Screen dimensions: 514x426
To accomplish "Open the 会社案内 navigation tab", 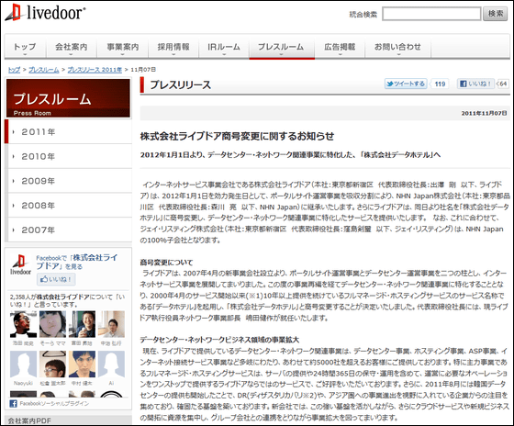I will coord(72,47).
